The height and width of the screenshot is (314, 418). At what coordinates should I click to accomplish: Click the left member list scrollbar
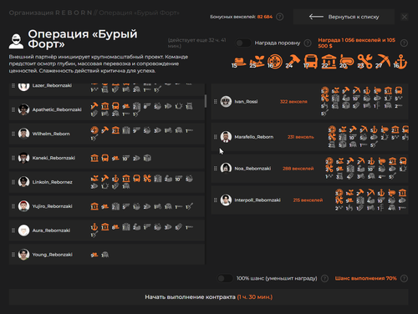pos(206,101)
